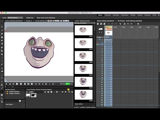Click the 3's reframe button
Screen dimensions: 160x120
116,24
